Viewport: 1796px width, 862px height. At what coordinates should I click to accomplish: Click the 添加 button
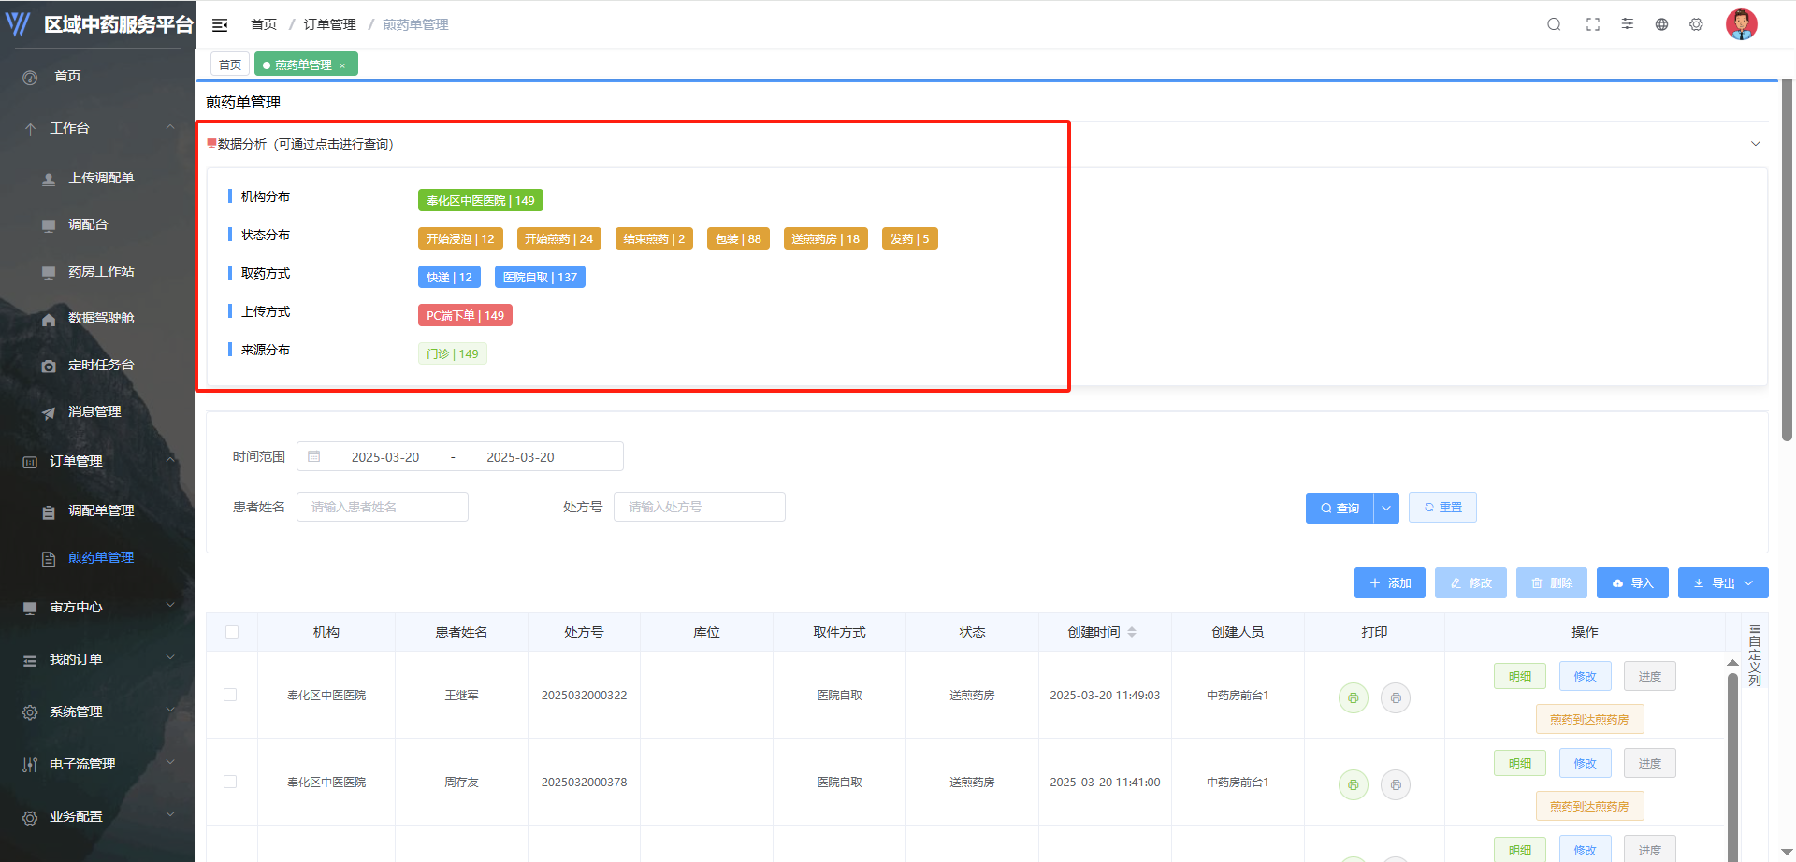click(x=1389, y=582)
